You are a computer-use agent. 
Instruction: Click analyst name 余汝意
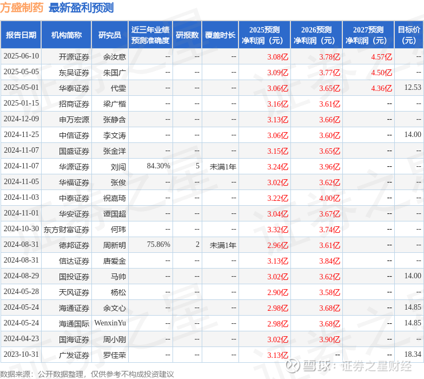point(115,57)
